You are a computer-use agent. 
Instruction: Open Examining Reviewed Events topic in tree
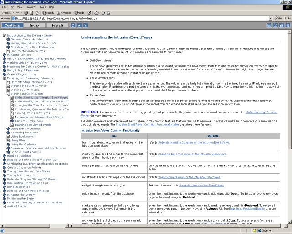click(33, 125)
